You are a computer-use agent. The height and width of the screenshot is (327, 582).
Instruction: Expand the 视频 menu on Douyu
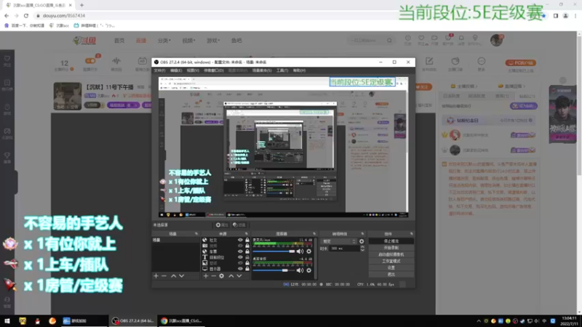[188, 41]
